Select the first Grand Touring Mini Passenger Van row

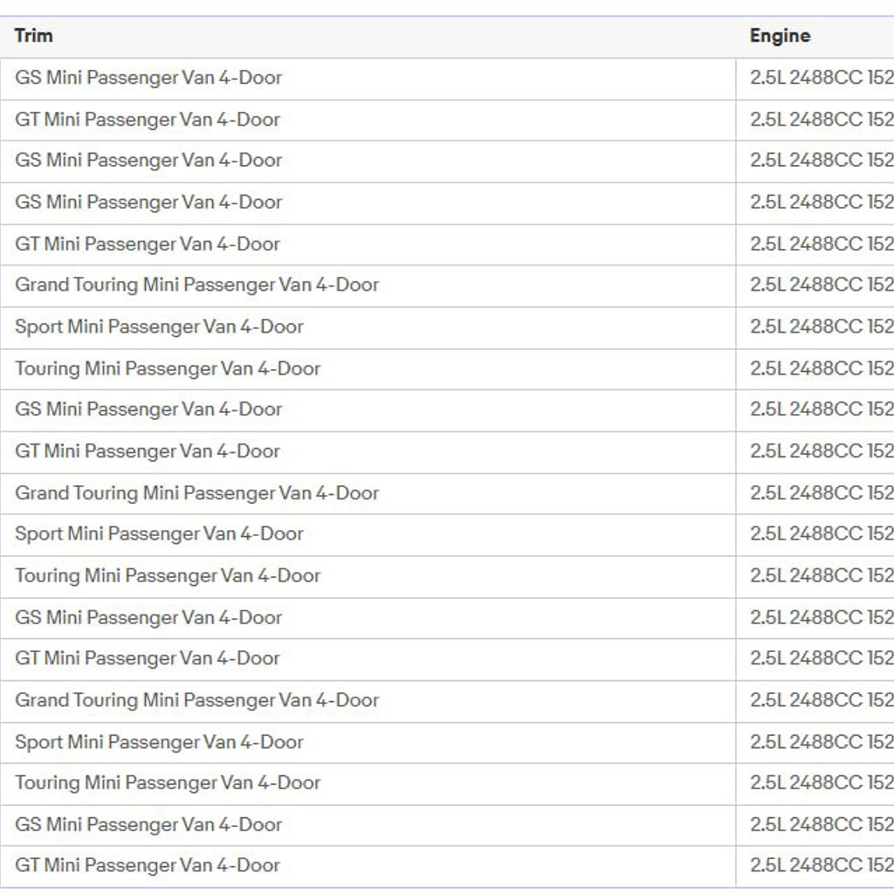(x=447, y=285)
